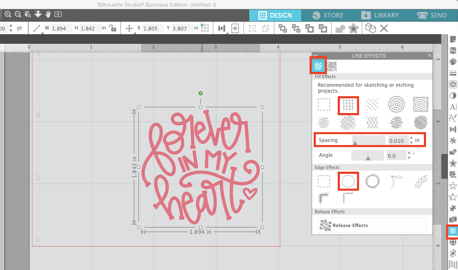Select the circle edge effect

pos(348,181)
